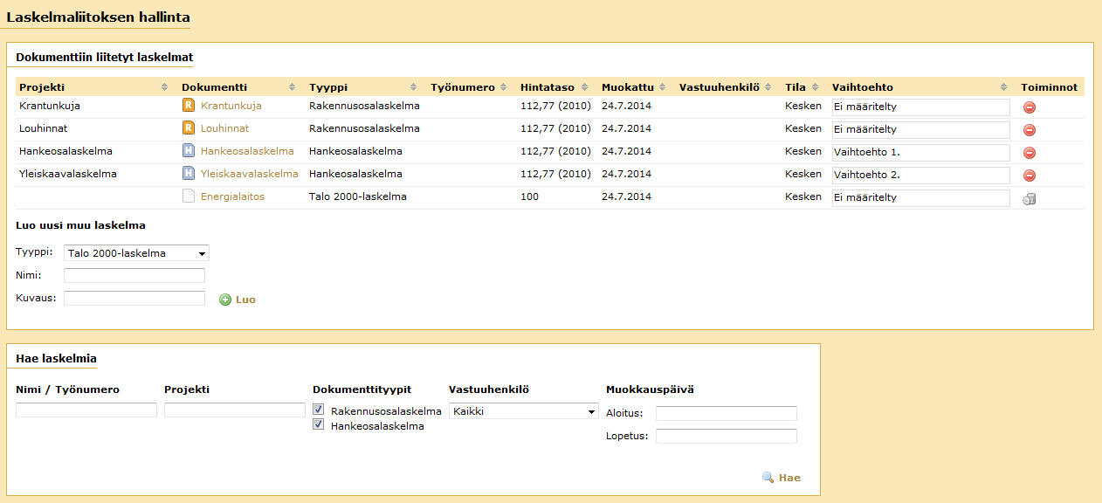Image resolution: width=1102 pixels, height=503 pixels.
Task: Expand the Vastuuhenkilö dropdown set to Kaikki
Action: (x=523, y=411)
